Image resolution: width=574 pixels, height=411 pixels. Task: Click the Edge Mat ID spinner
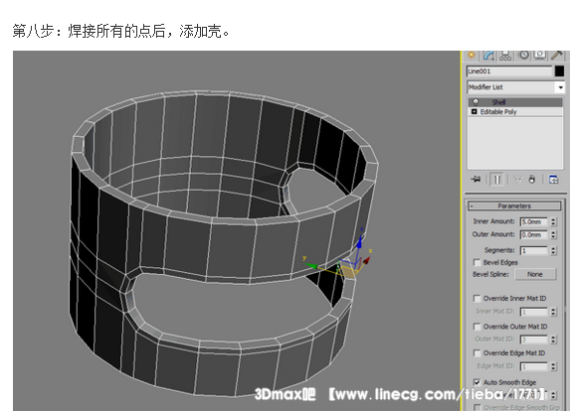pyautogui.click(x=553, y=366)
